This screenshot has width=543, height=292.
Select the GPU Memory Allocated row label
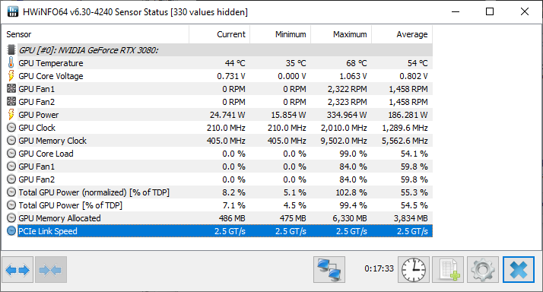tap(59, 218)
